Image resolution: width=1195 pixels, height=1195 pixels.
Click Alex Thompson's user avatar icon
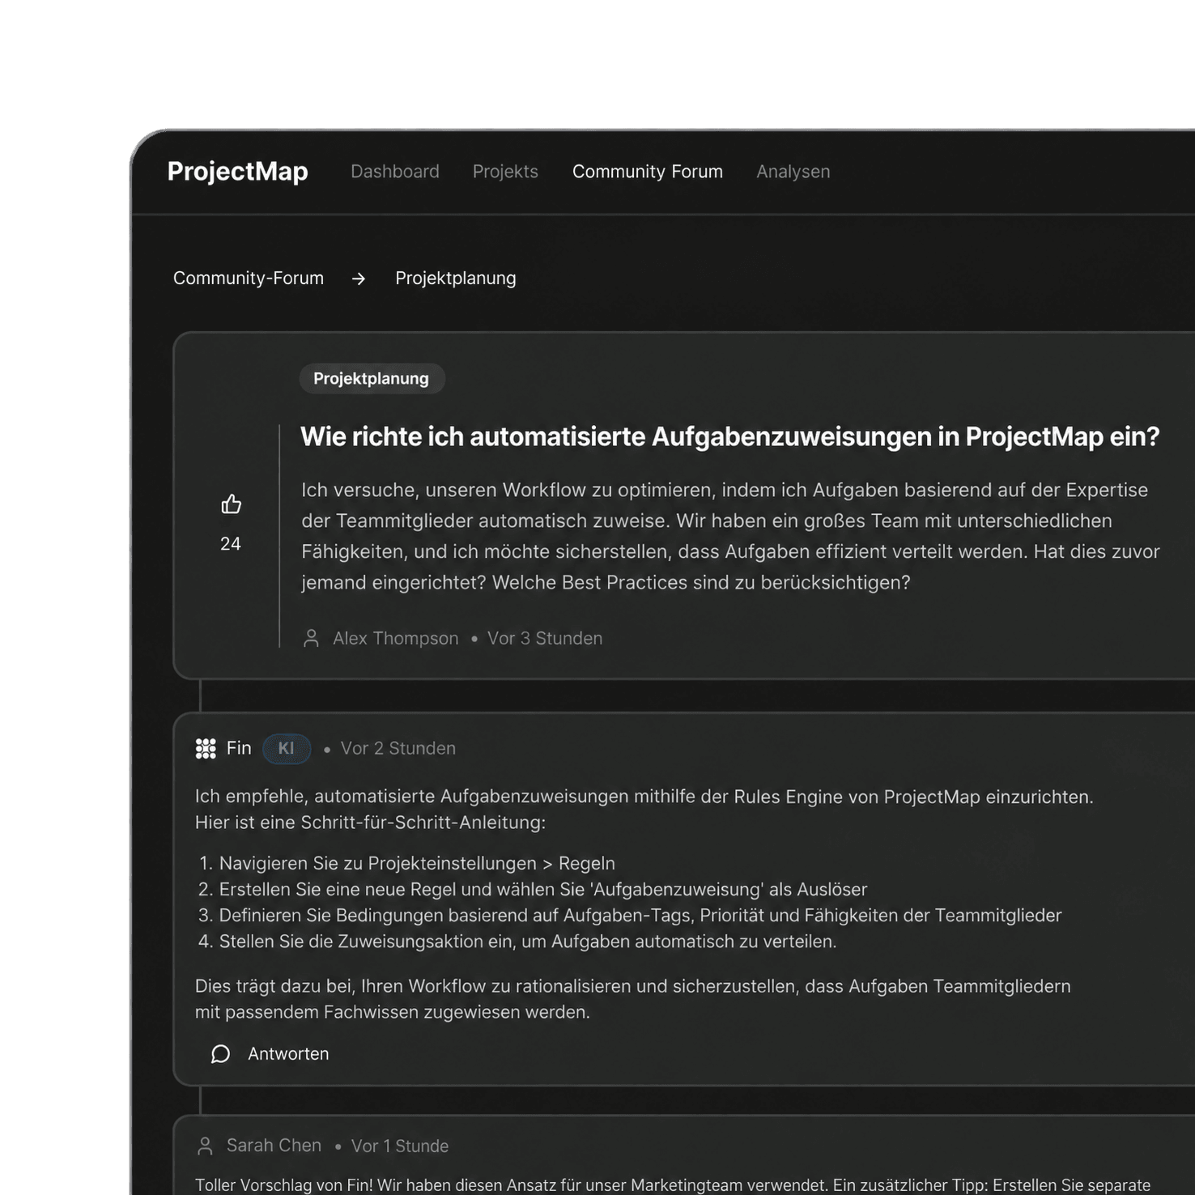[x=311, y=638]
